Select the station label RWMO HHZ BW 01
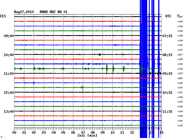The width and height of the screenshot is (184, 140). tap(54, 12)
